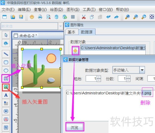This screenshot has height=133, width=155.
Task: Undo with the blue left arrow
Action: [108, 17]
